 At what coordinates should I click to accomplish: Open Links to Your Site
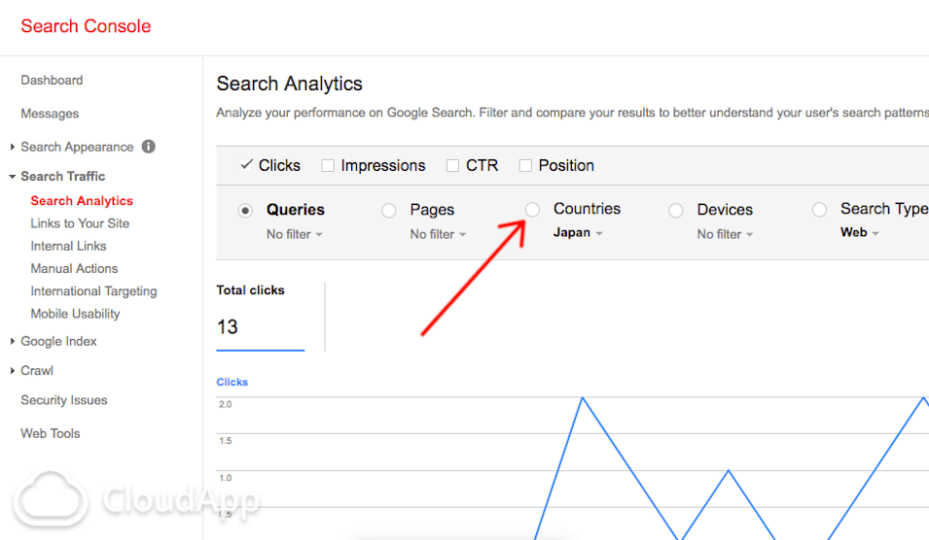point(80,223)
